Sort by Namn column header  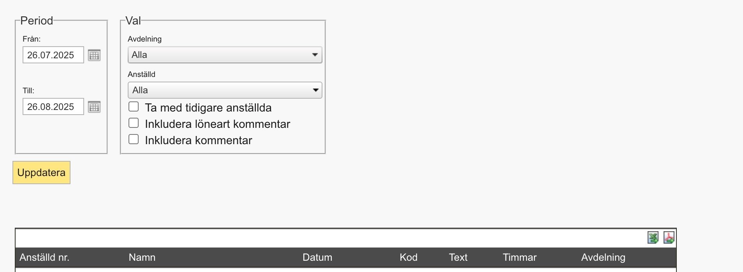pos(142,257)
